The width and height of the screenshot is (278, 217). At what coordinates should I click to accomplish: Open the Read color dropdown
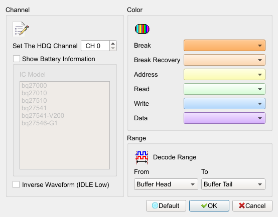tap(224, 89)
